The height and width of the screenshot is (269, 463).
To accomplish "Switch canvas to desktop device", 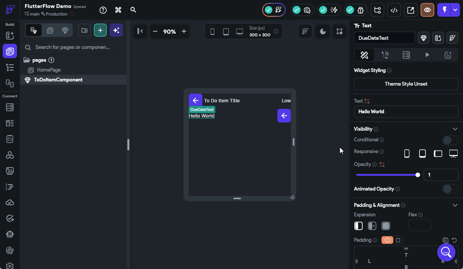I will [240, 32].
